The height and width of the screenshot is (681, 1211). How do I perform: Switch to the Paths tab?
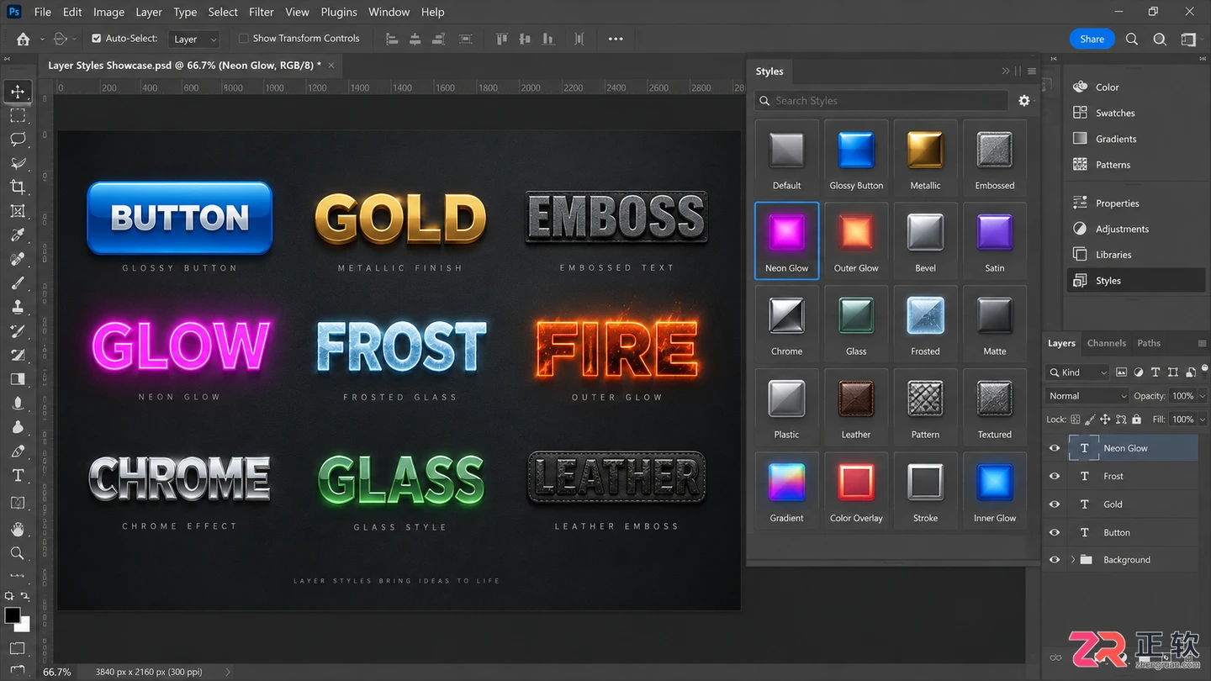pos(1149,343)
